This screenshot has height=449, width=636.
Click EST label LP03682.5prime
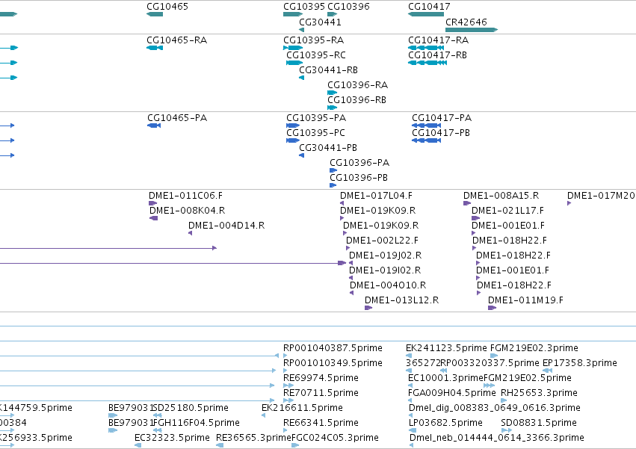(445, 423)
